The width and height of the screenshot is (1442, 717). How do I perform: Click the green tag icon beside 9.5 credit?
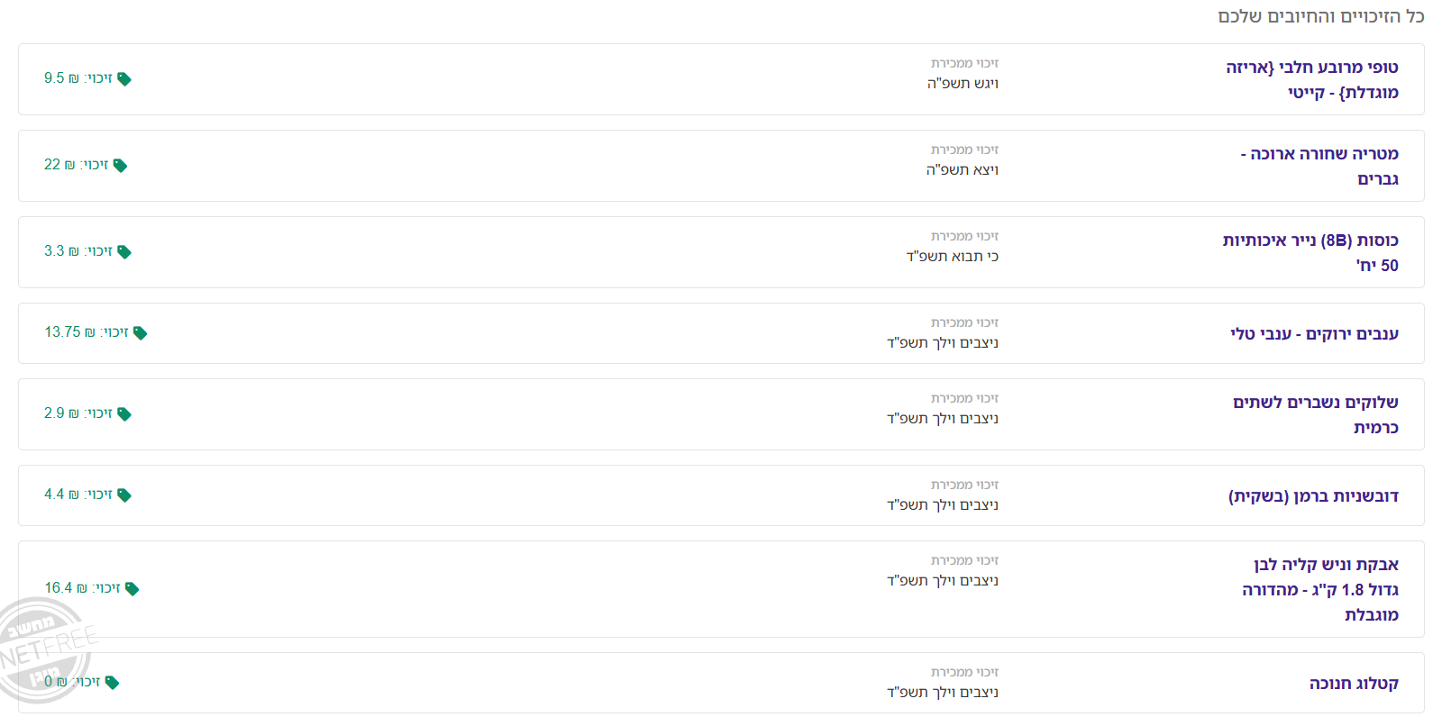[124, 79]
